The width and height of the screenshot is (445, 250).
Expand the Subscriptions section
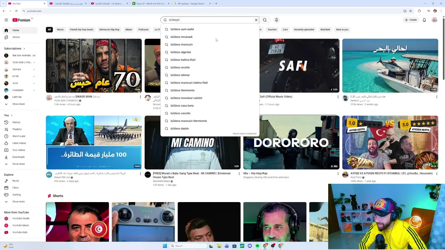click(15, 48)
